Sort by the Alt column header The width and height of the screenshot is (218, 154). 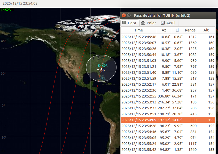[206, 30]
